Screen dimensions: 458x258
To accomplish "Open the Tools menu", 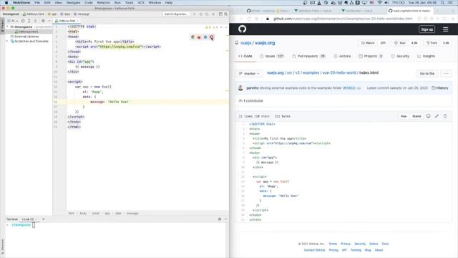I will click(129, 3).
